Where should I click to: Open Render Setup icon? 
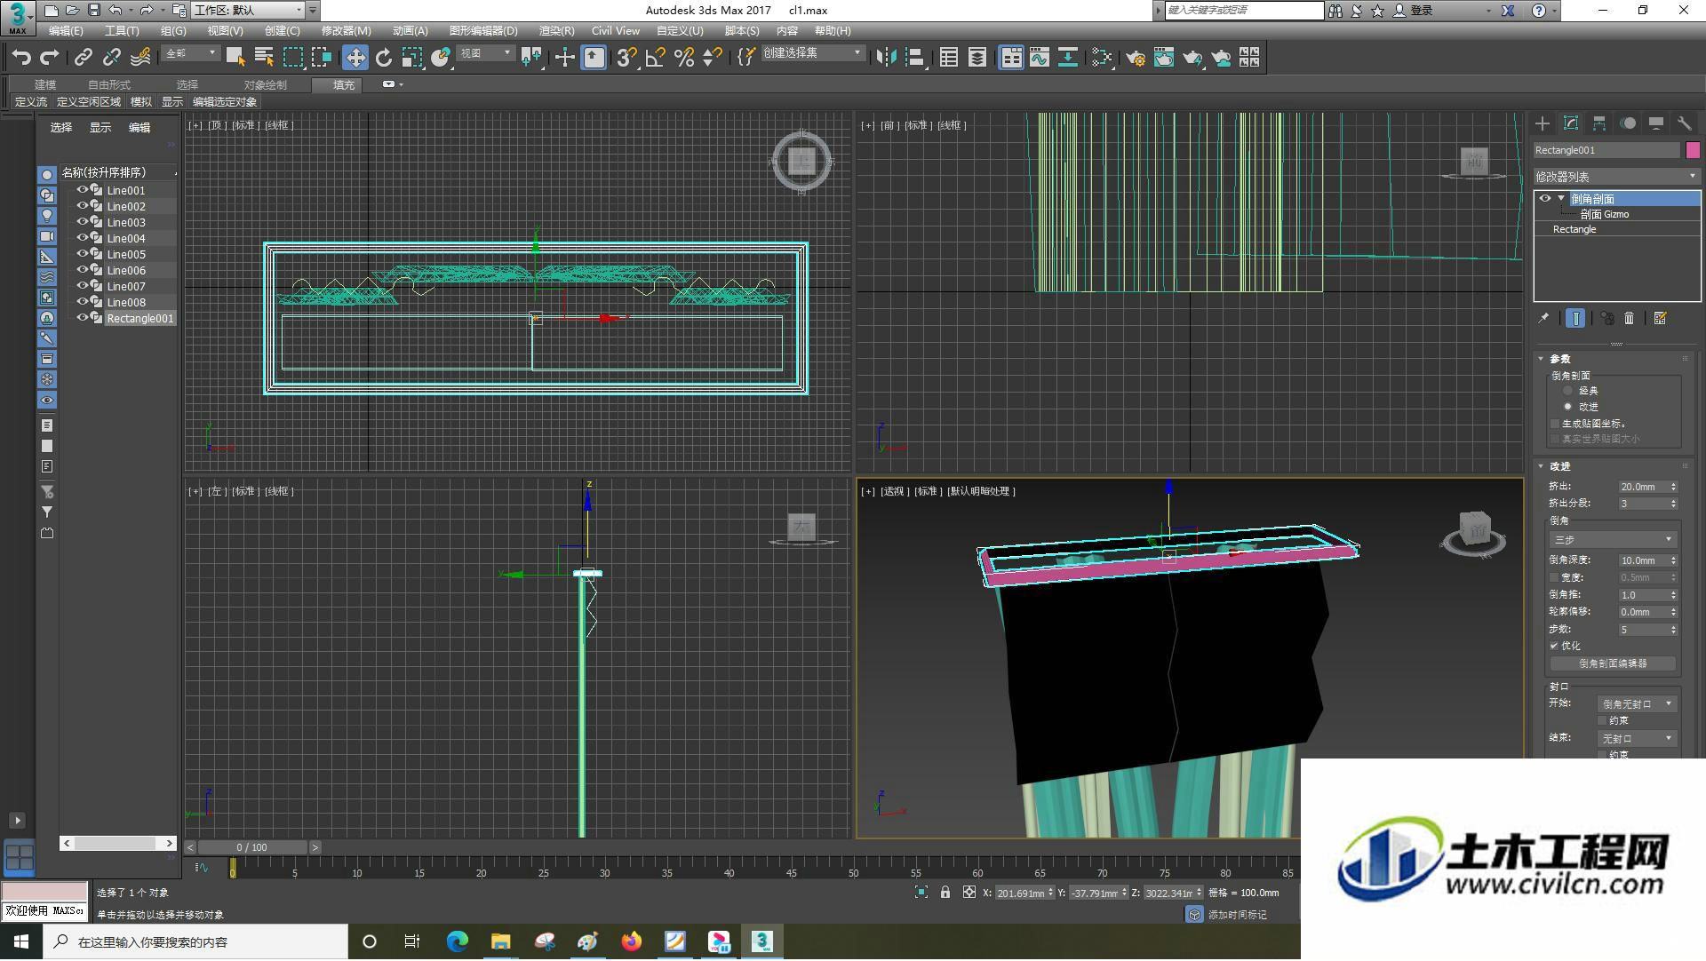pyautogui.click(x=1136, y=58)
